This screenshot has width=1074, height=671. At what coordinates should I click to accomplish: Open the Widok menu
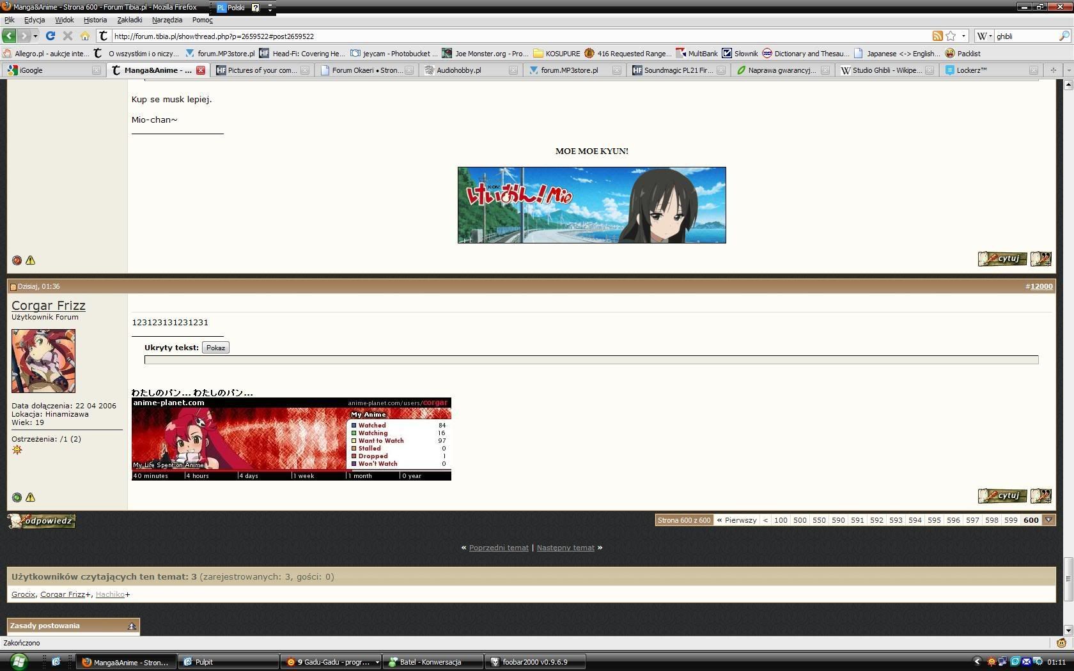[65, 20]
